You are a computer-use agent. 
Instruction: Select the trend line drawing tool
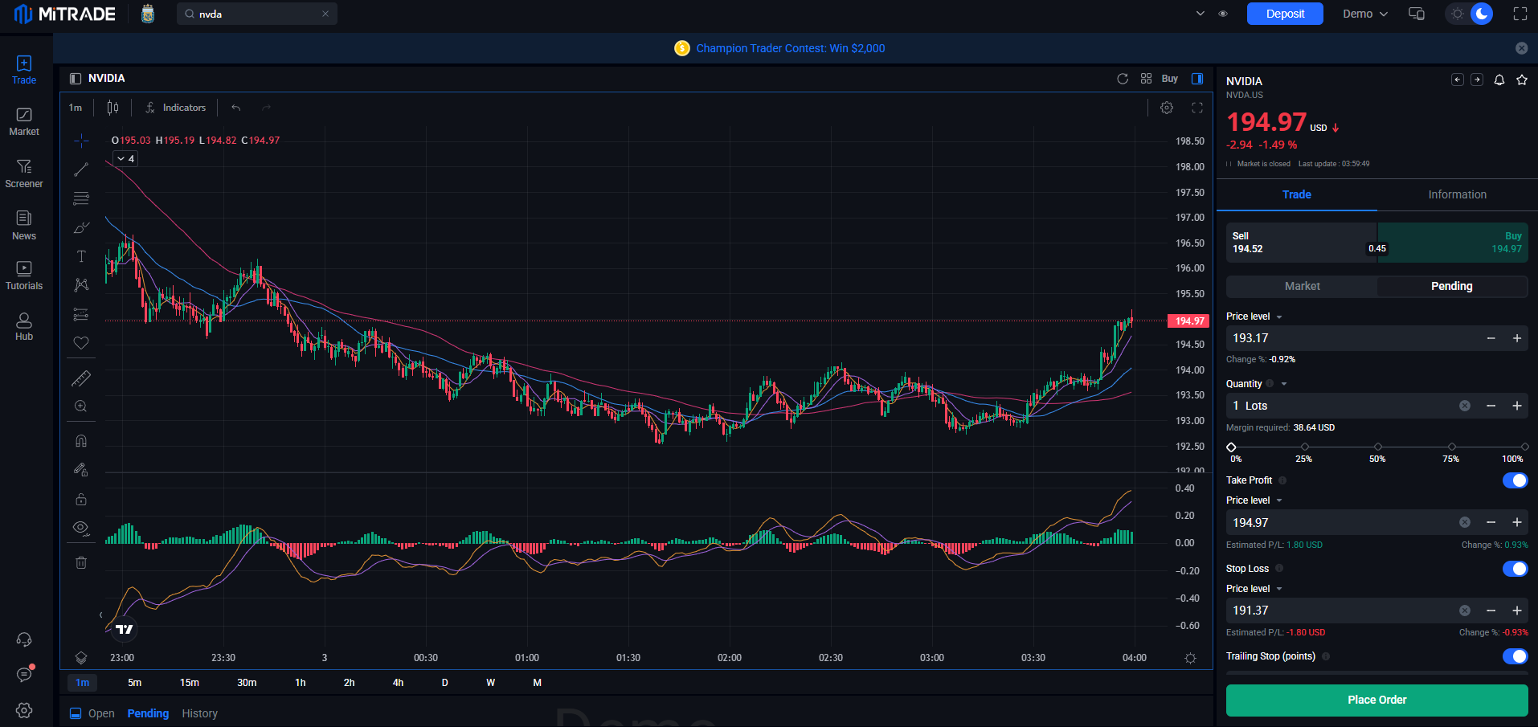(x=81, y=169)
